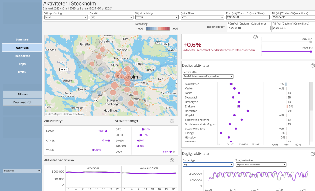Click help icon for the district Dagliga aktiviteter list
The width and height of the screenshot is (315, 191).
313,66
